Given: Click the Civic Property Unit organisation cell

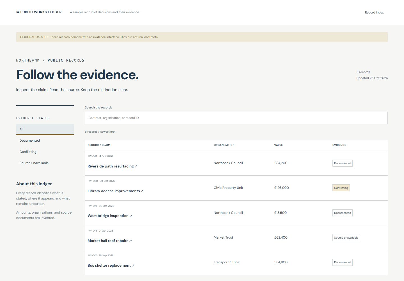Looking at the screenshot, I should (228, 188).
